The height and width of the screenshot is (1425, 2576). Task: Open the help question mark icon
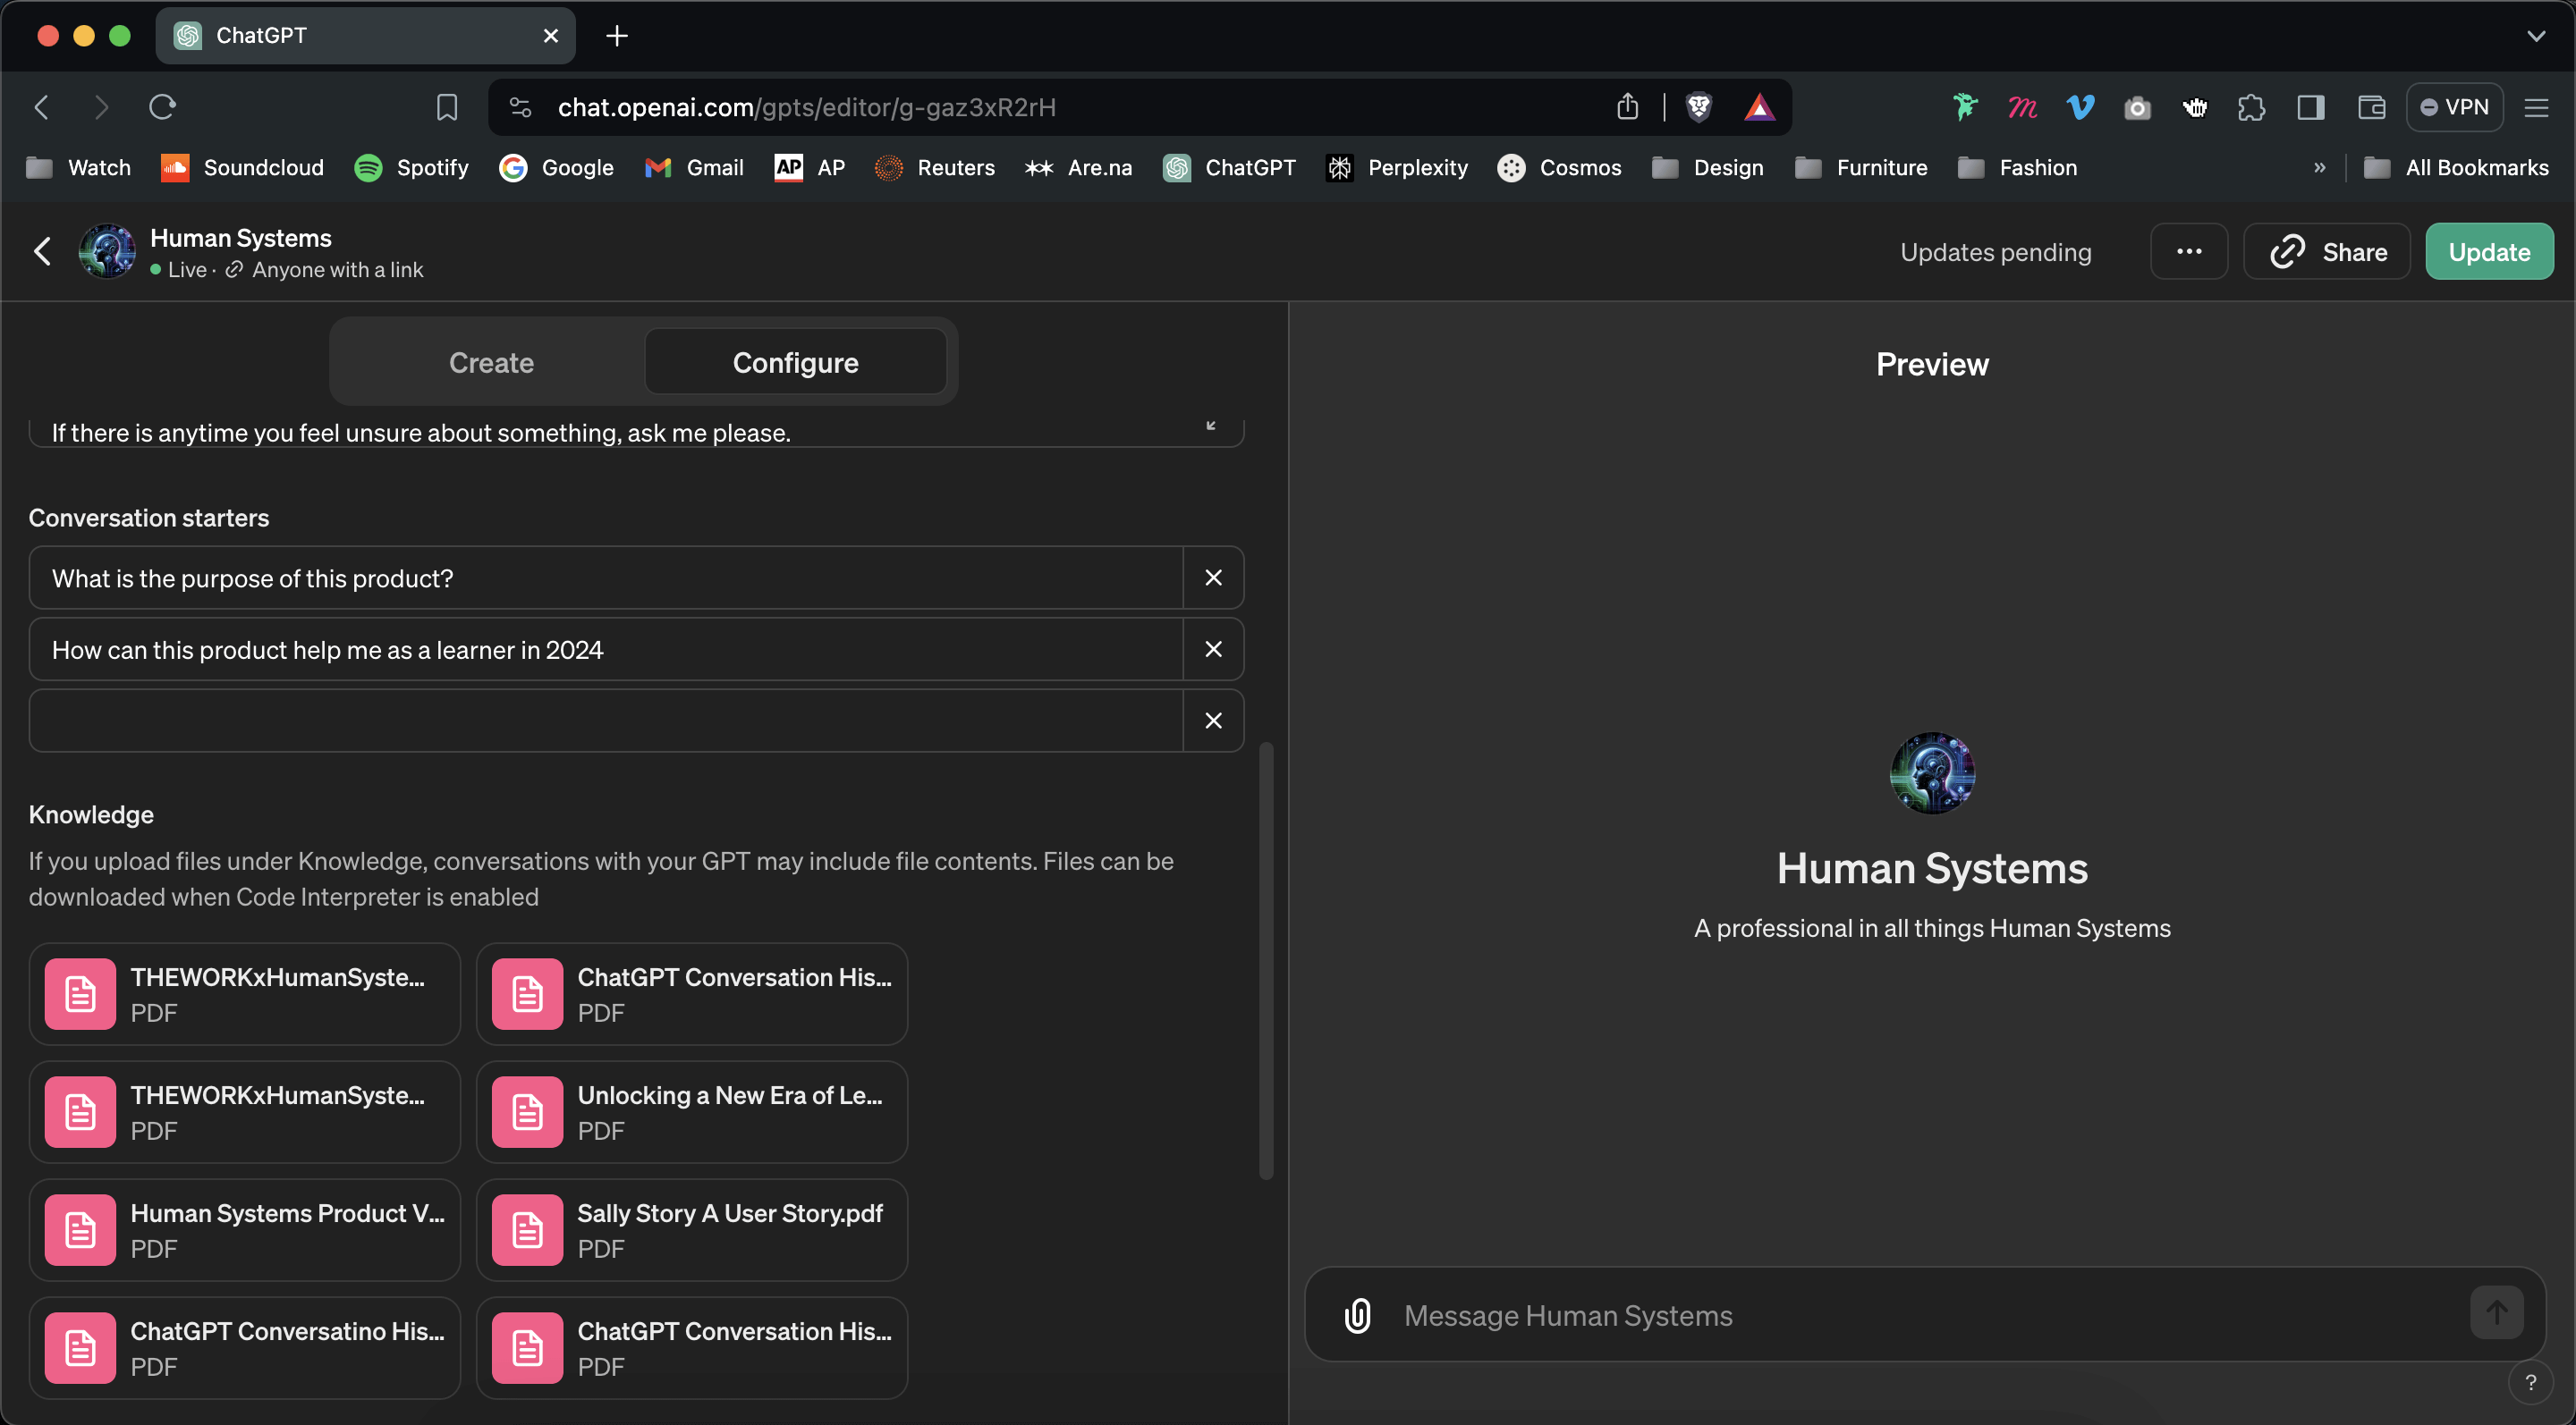pyautogui.click(x=2532, y=1383)
